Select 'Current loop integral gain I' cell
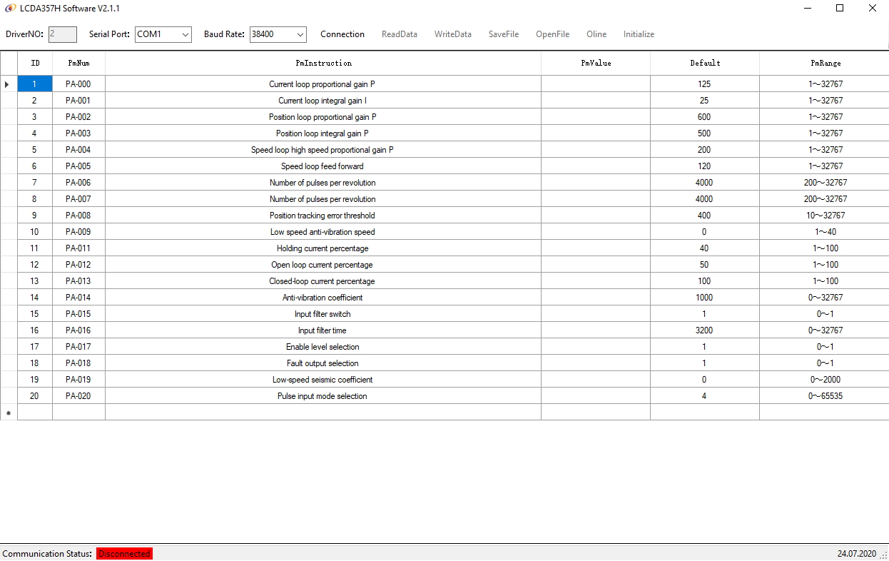 click(323, 101)
